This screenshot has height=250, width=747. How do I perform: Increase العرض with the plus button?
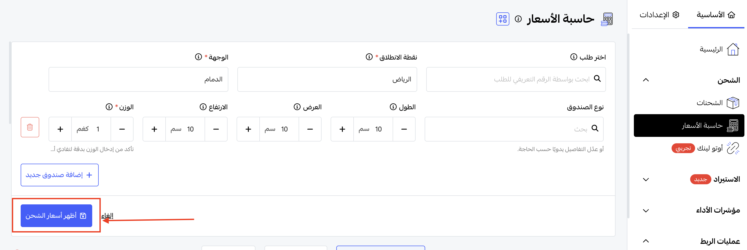pyautogui.click(x=248, y=129)
